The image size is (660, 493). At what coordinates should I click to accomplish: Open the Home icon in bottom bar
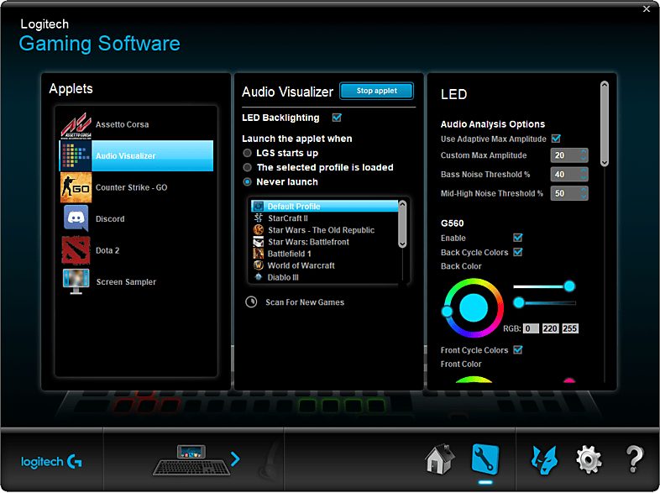click(440, 459)
